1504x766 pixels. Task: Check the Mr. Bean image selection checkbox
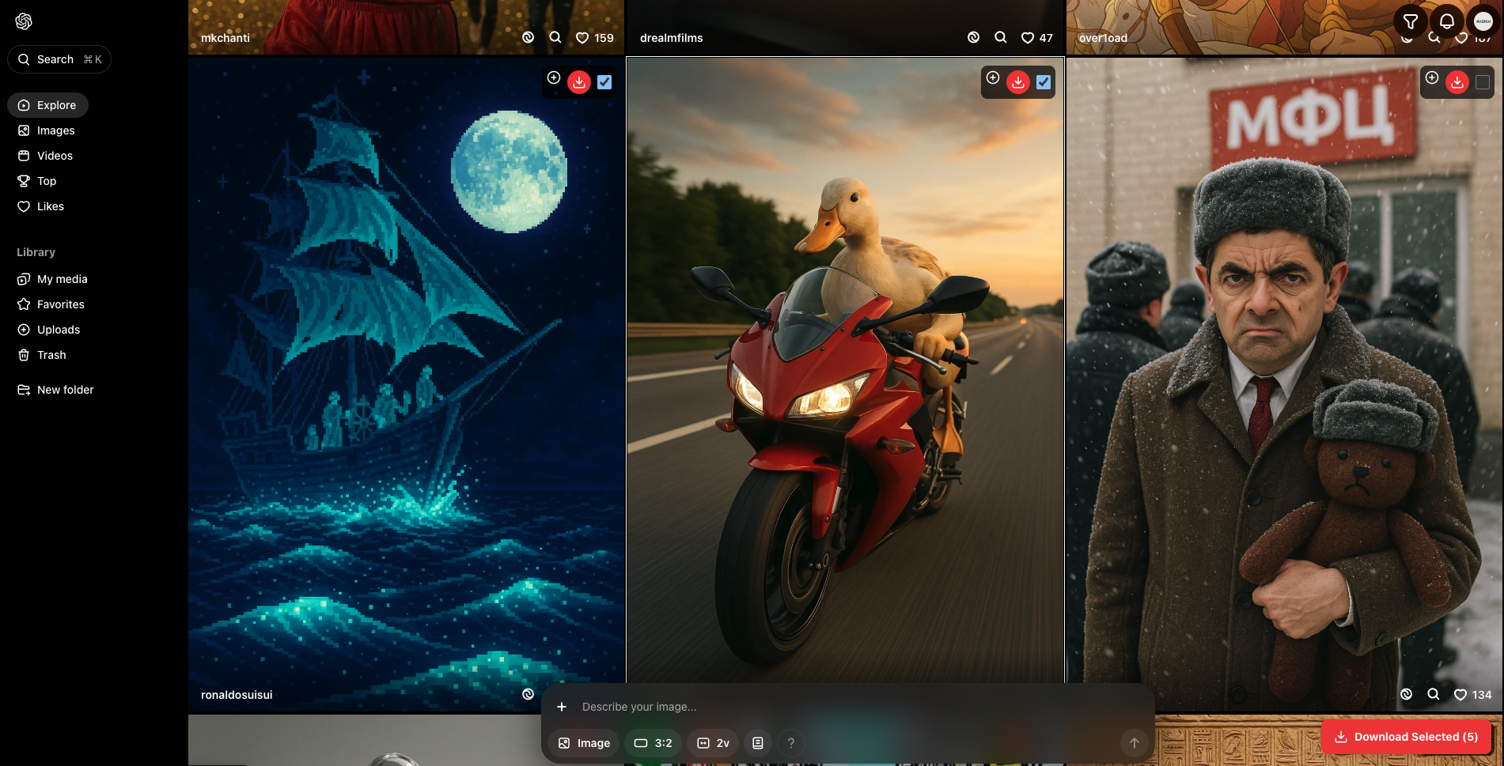(x=1483, y=82)
